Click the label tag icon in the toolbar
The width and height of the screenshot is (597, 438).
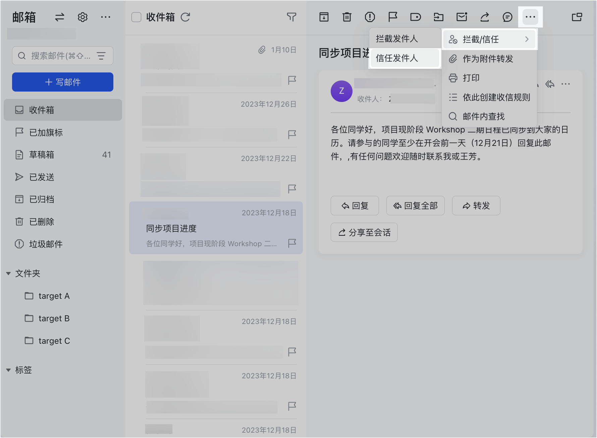[415, 17]
